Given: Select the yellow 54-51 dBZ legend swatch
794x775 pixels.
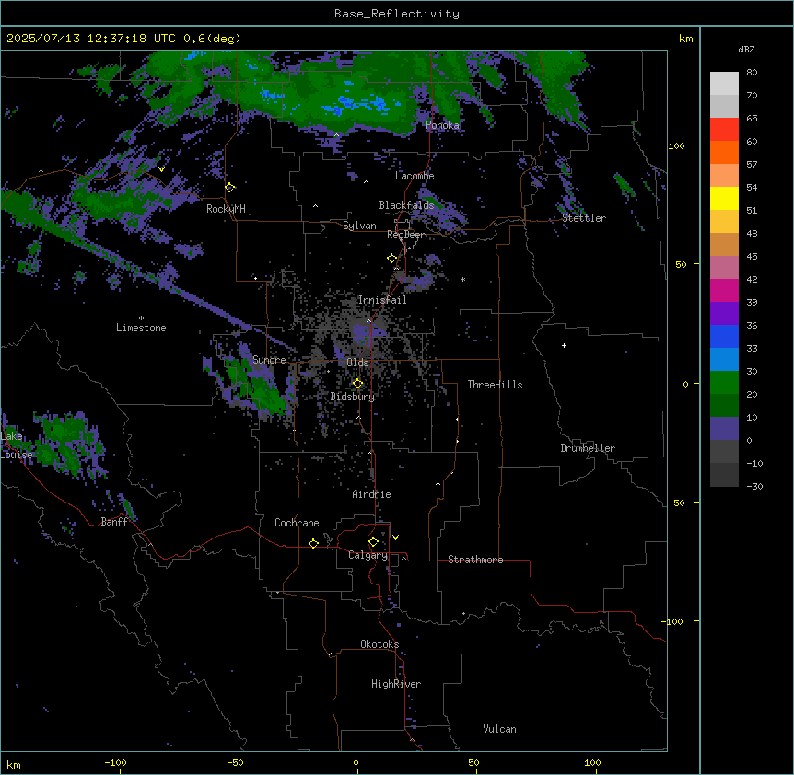Looking at the screenshot, I should tap(724, 198).
